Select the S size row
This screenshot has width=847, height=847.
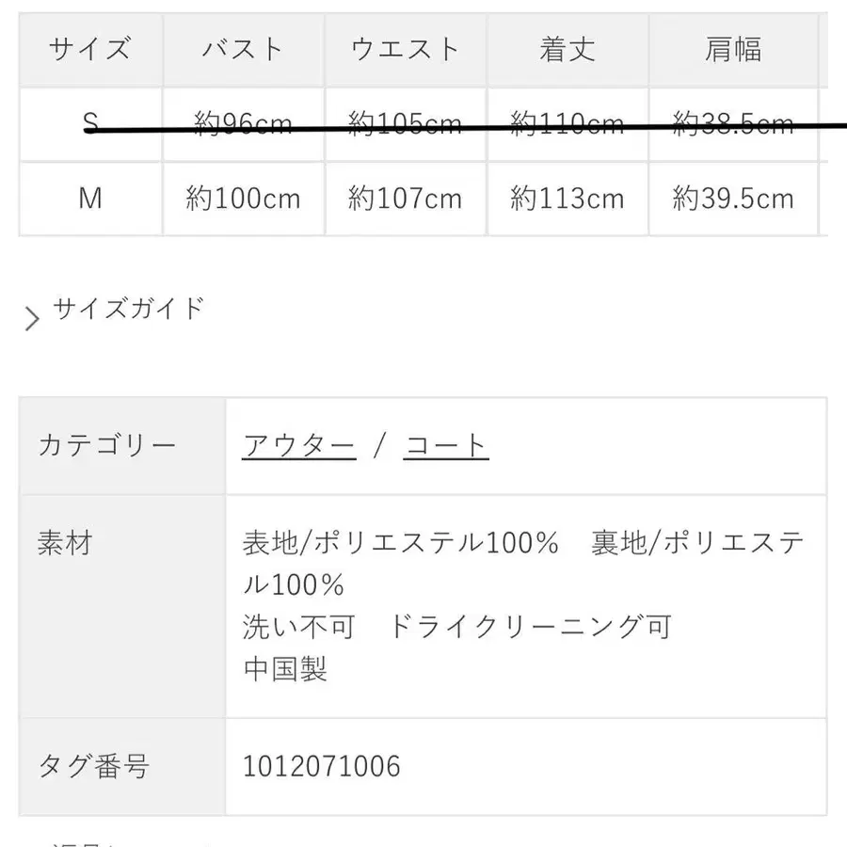click(89, 124)
